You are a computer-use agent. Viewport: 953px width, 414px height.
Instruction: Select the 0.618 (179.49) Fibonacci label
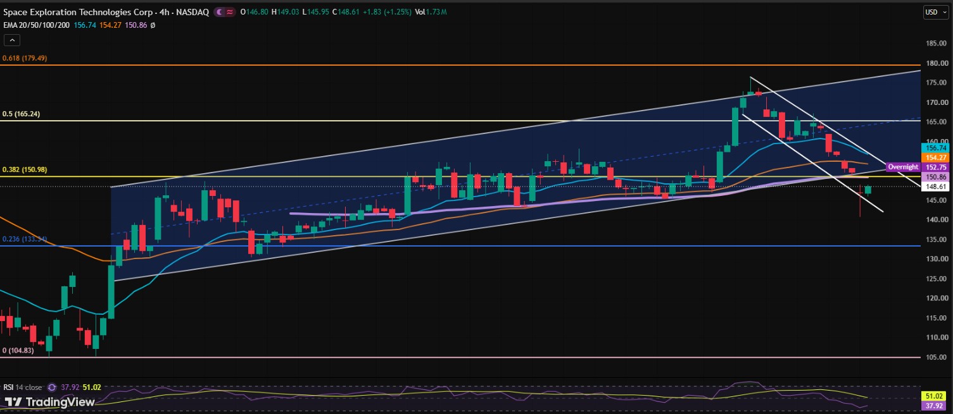pyautogui.click(x=25, y=58)
